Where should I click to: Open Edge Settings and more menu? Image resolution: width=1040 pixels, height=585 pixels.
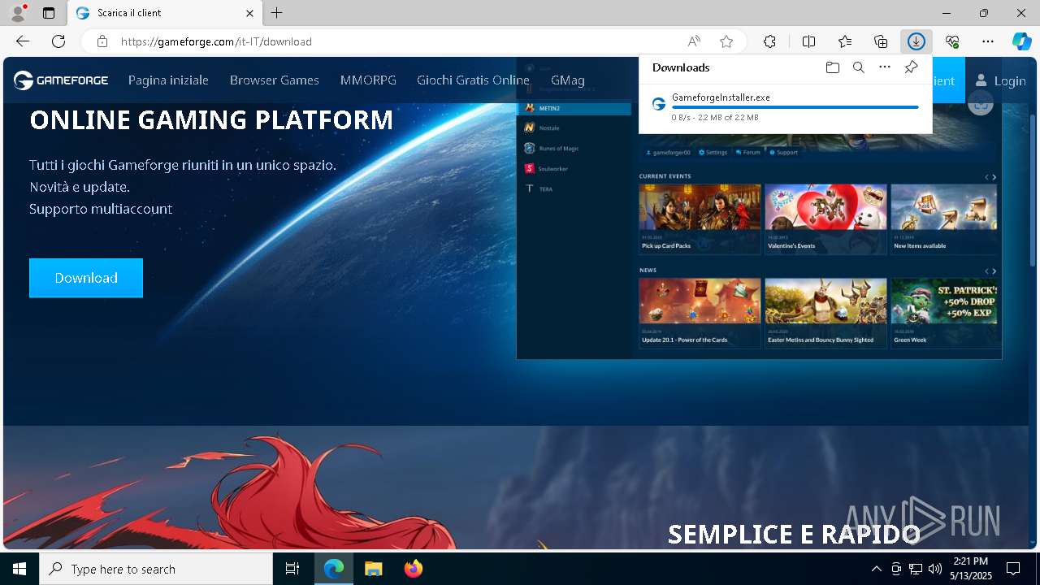click(988, 41)
